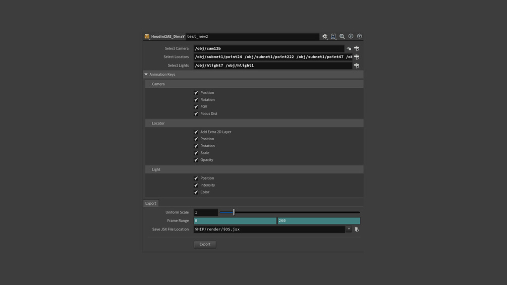Disable Add Extra 2D Layer checkbox
The image size is (507, 285).
pos(196,132)
